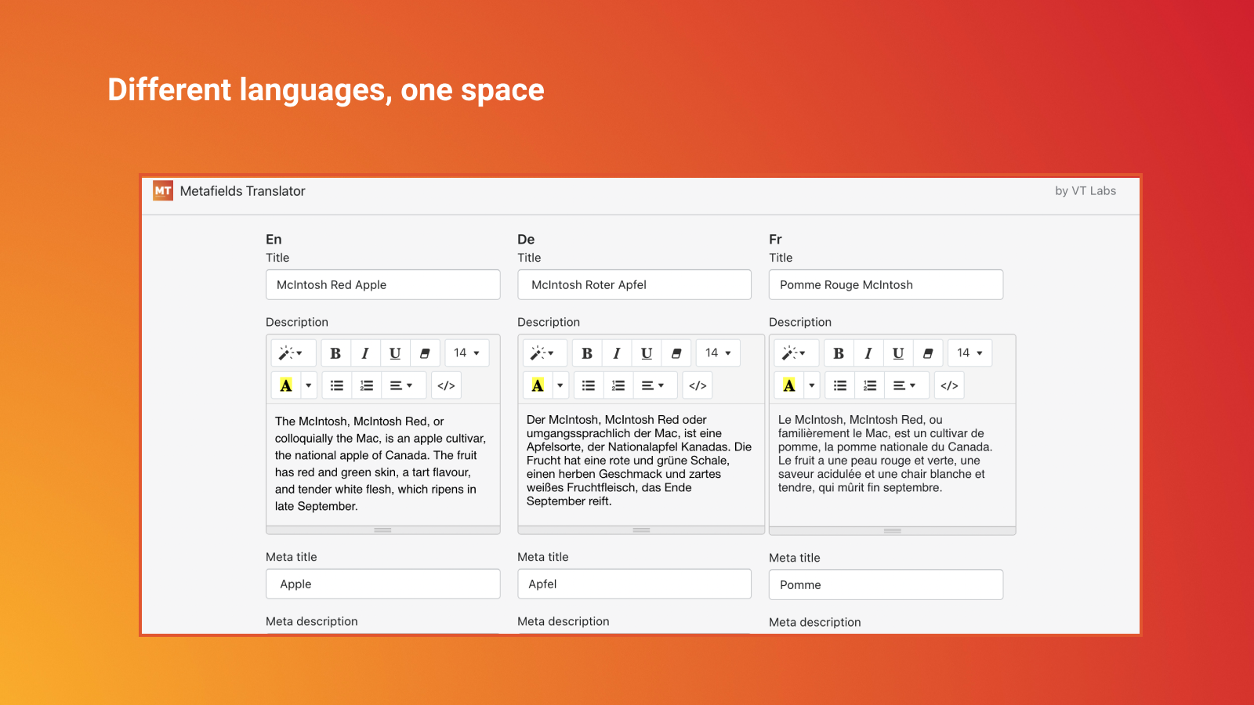Open the magic wand style dropdown in En editor
1254x705 pixels.
click(293, 353)
